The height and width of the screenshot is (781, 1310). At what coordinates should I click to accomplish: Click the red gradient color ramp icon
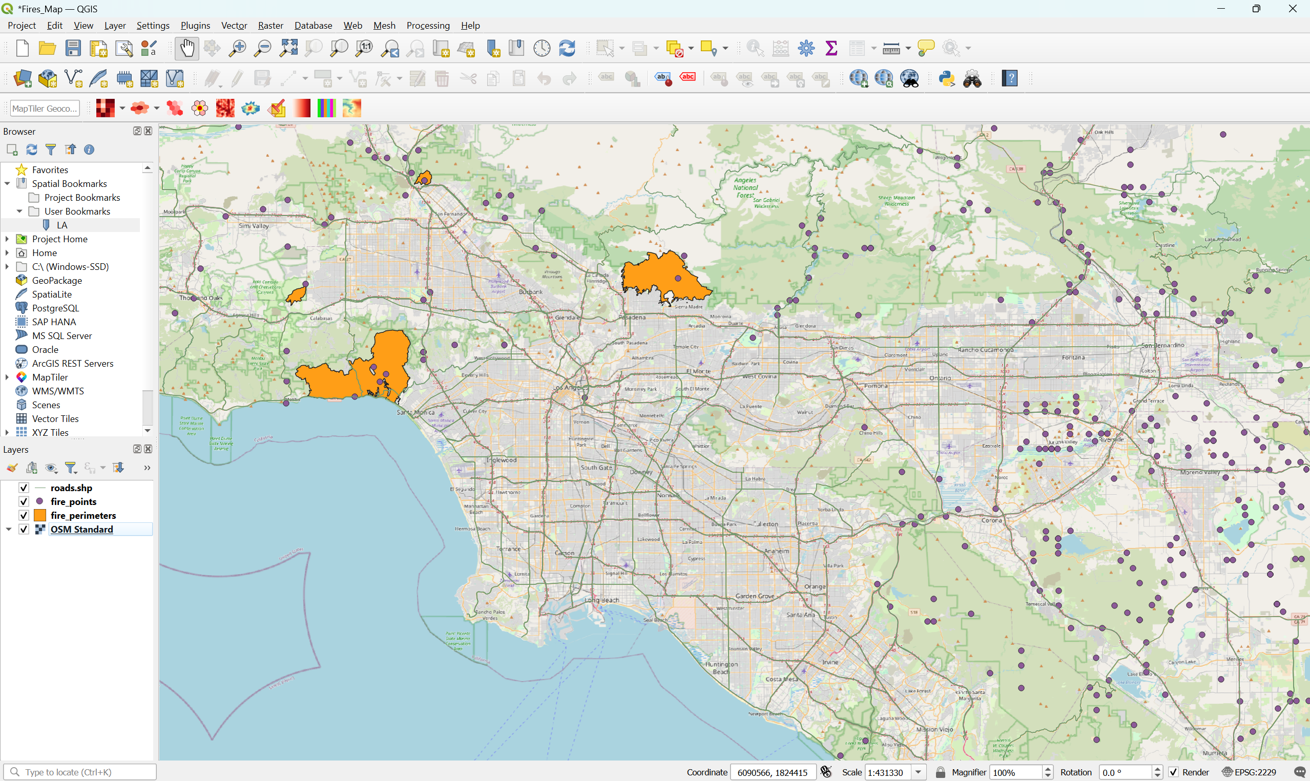pos(302,109)
